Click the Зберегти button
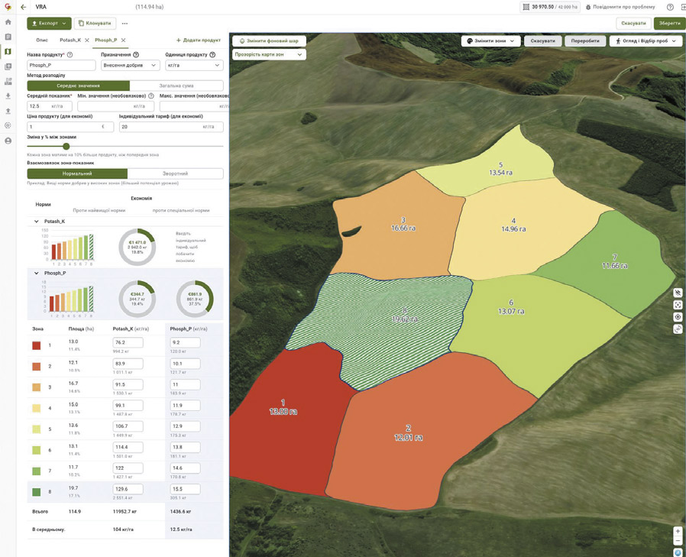Screen dimensions: 686x557 669,24
